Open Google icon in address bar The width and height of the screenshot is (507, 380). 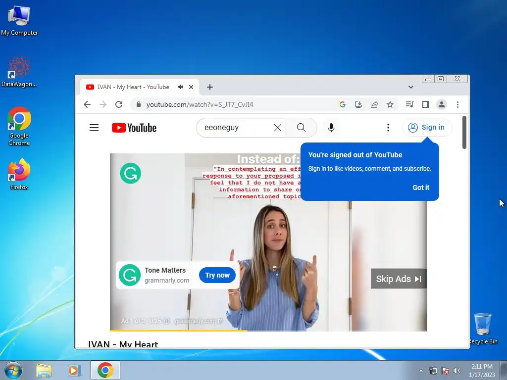[343, 104]
